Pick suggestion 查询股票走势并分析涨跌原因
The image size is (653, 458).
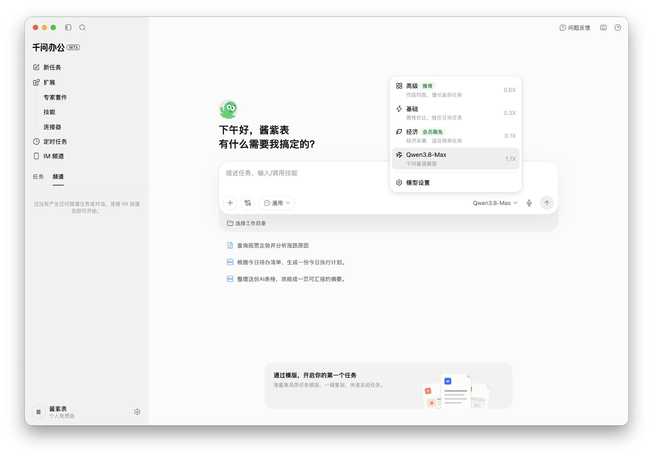coord(273,245)
